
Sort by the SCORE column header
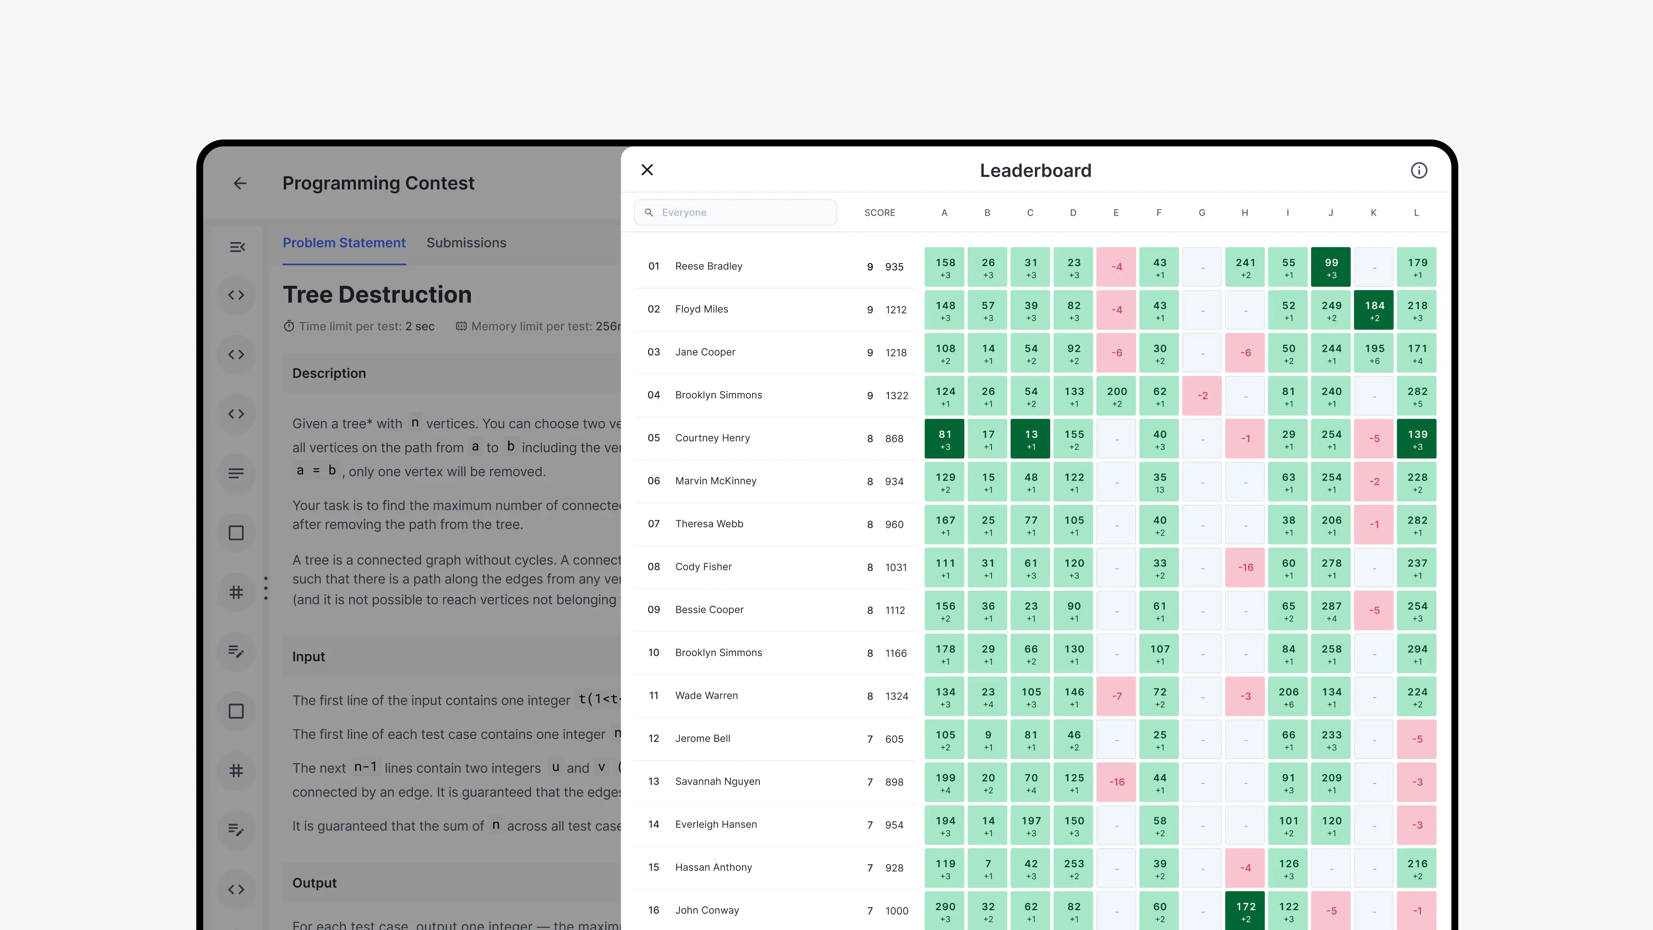[879, 213]
